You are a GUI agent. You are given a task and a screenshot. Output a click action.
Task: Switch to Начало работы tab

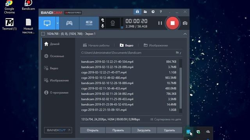(96, 45)
